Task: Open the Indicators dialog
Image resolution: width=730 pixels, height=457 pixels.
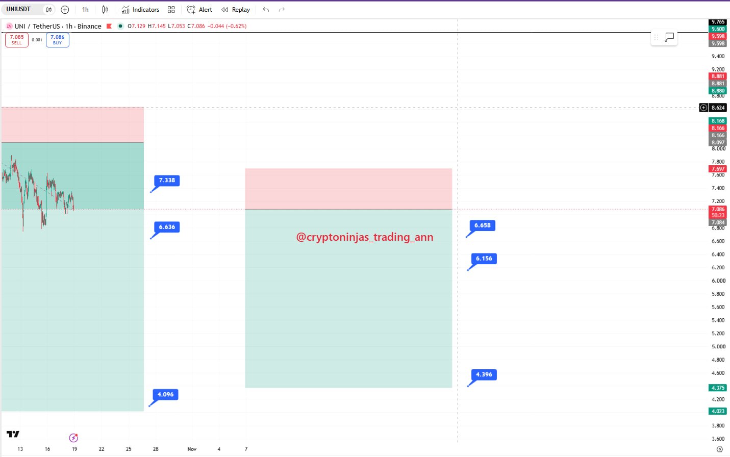Action: [140, 10]
